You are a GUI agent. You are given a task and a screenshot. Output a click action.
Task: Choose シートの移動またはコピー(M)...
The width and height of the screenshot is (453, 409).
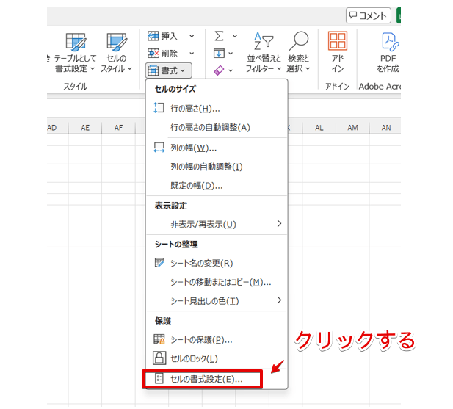click(217, 282)
